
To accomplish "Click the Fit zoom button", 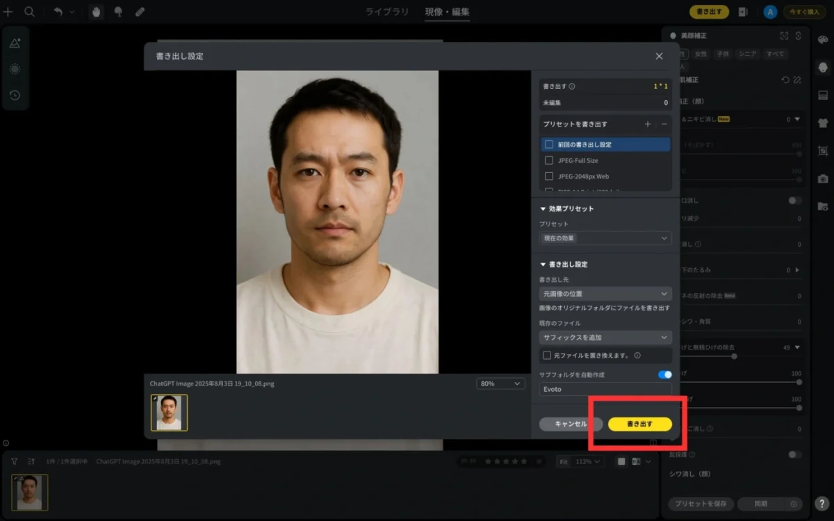I will coord(564,461).
